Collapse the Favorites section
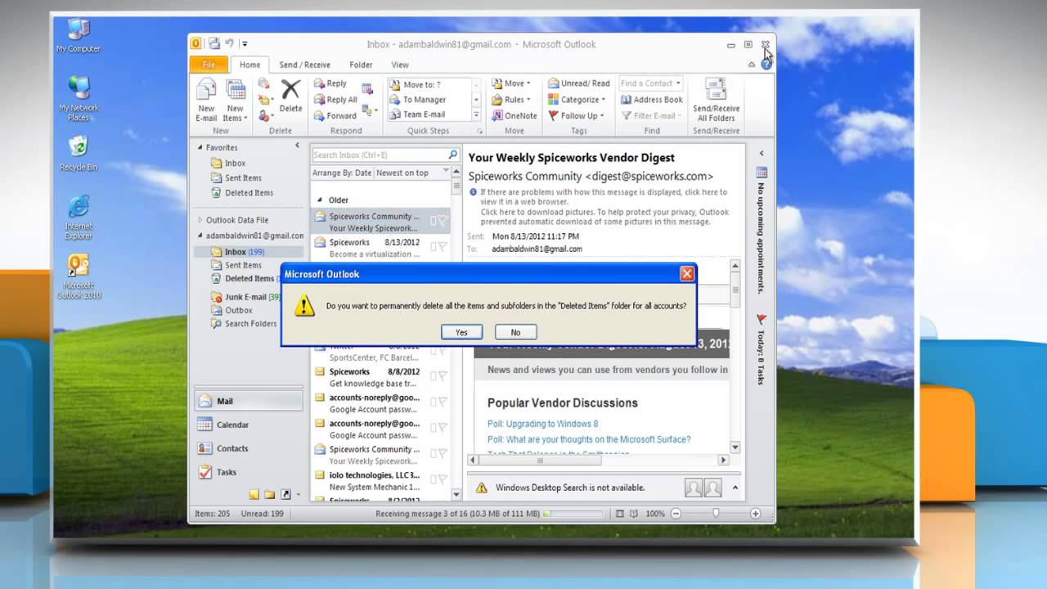The width and height of the screenshot is (1047, 589). [x=200, y=147]
